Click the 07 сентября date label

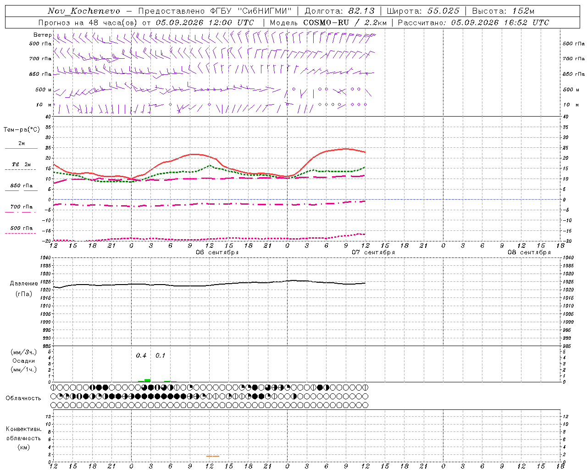point(373,252)
